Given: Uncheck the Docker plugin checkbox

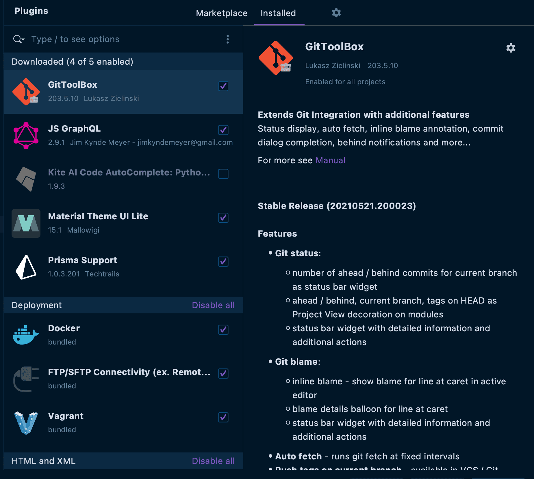Looking at the screenshot, I should (x=223, y=330).
